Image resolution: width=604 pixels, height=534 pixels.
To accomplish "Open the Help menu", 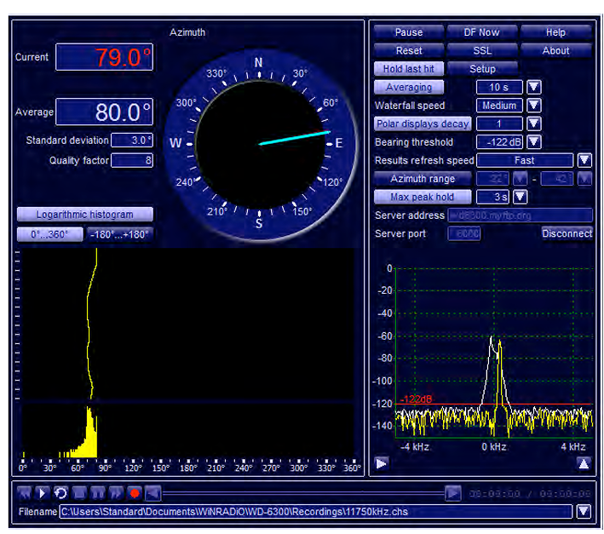I will tap(555, 32).
